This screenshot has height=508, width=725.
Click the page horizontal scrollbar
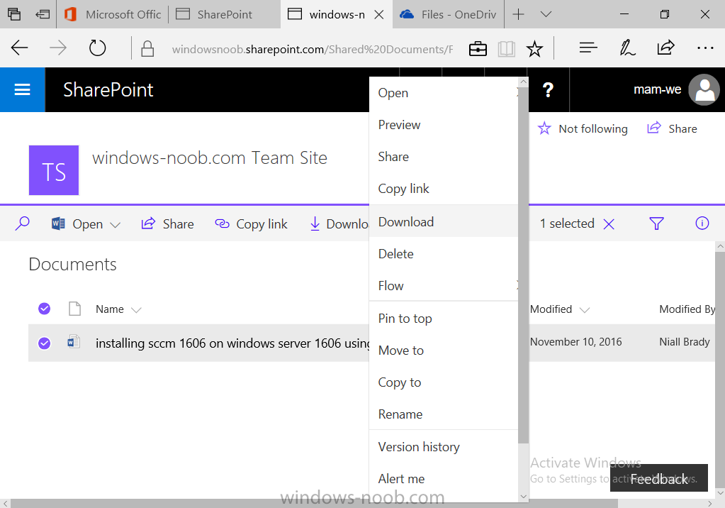[315, 504]
